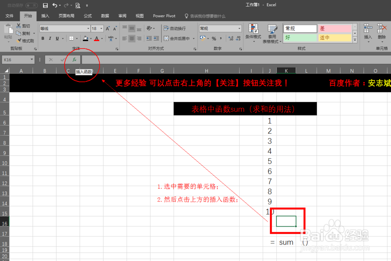Expand the fill color options arrow
Screen dimensions: 391x261
point(91,39)
